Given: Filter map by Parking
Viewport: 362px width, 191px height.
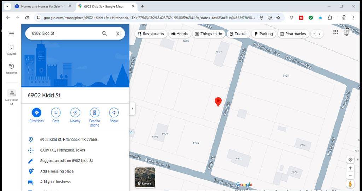Looking at the screenshot, I should click(264, 34).
